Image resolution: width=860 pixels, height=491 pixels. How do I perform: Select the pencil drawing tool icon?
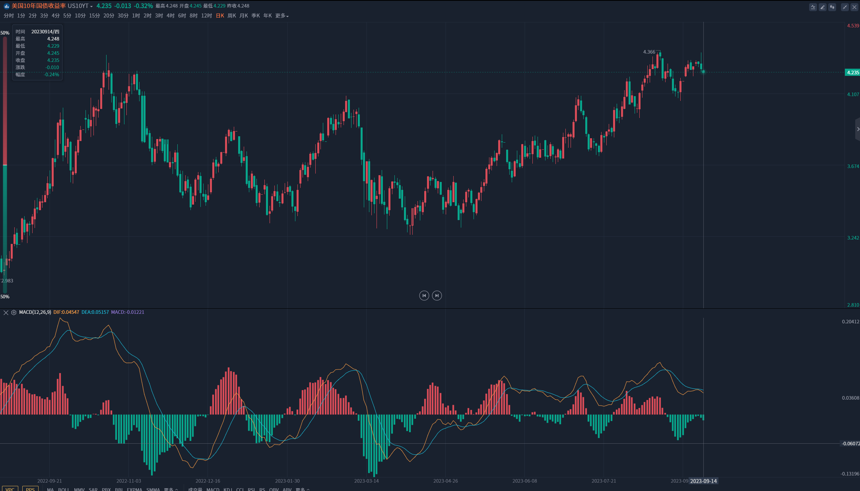(x=823, y=7)
